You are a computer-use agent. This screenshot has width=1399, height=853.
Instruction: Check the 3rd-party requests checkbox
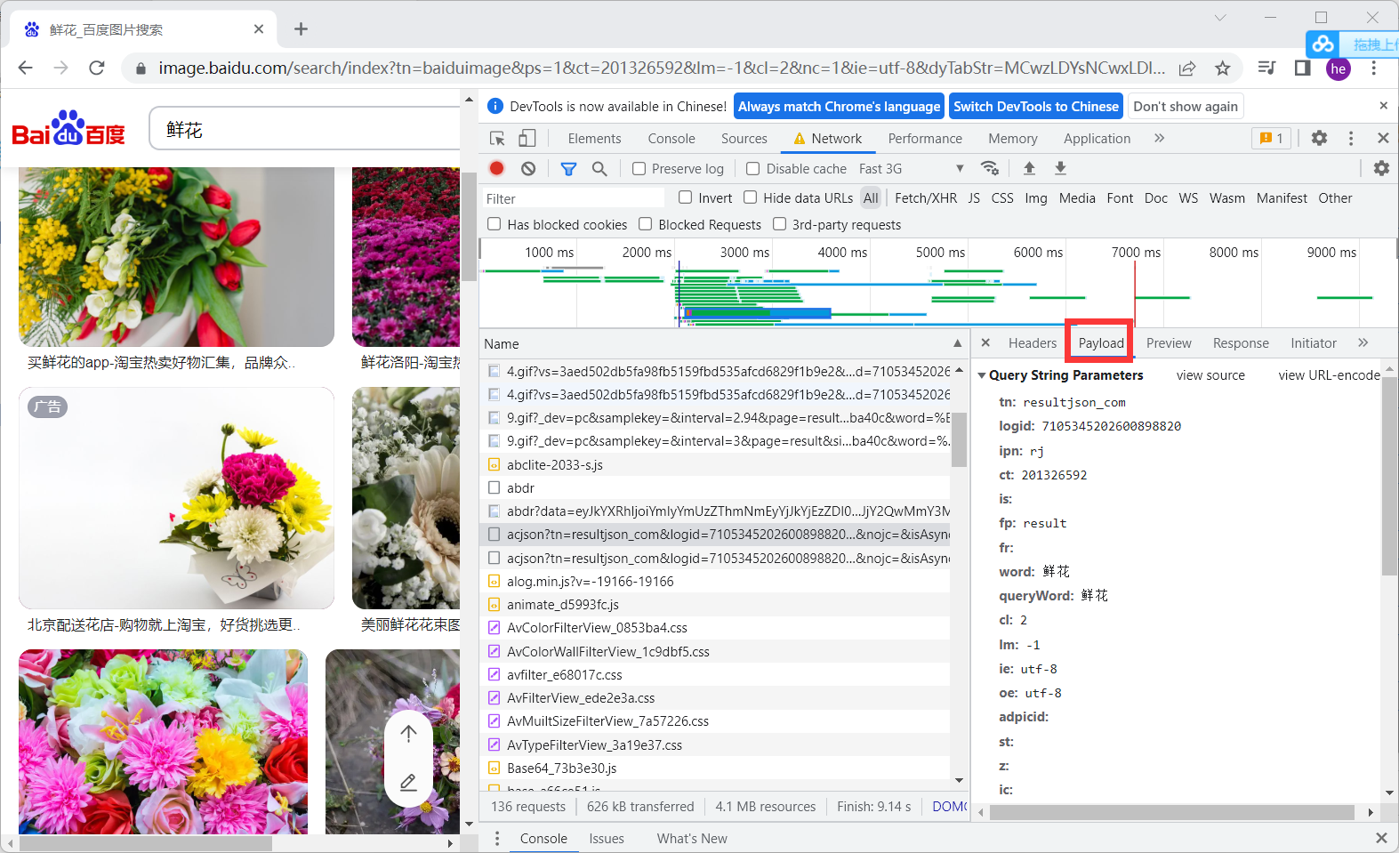tap(780, 224)
